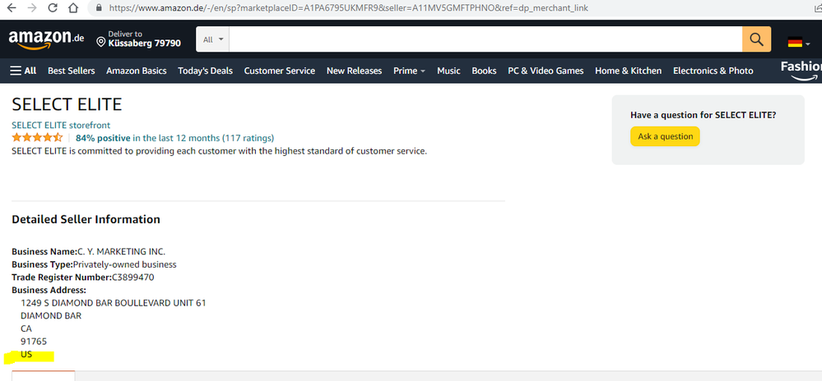Open the Amazon.de logo homepage

click(46, 39)
